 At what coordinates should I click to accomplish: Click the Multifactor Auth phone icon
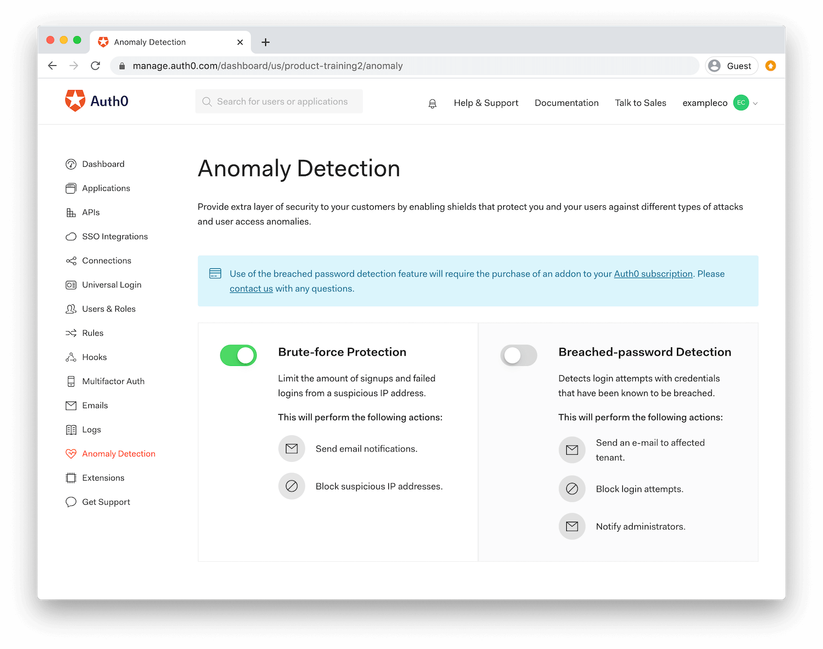[x=71, y=381]
